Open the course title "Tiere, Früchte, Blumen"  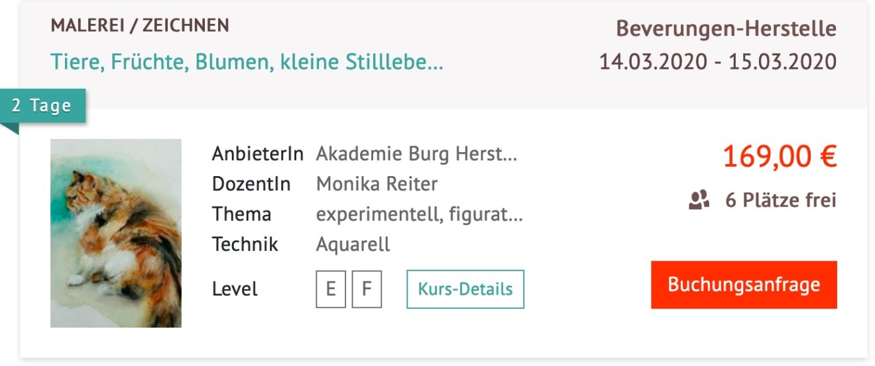click(x=247, y=63)
